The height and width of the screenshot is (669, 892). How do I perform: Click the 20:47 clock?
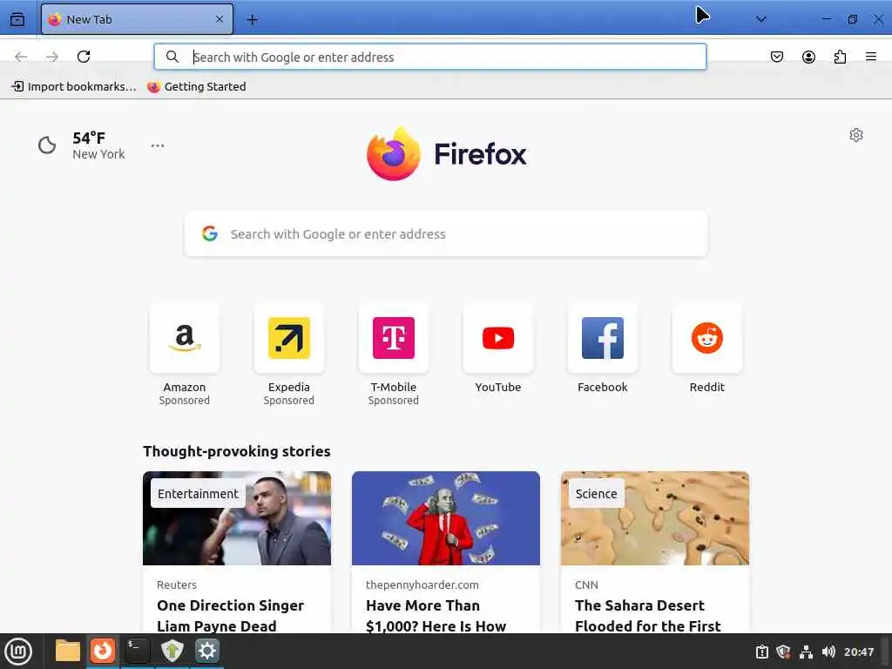point(858,652)
